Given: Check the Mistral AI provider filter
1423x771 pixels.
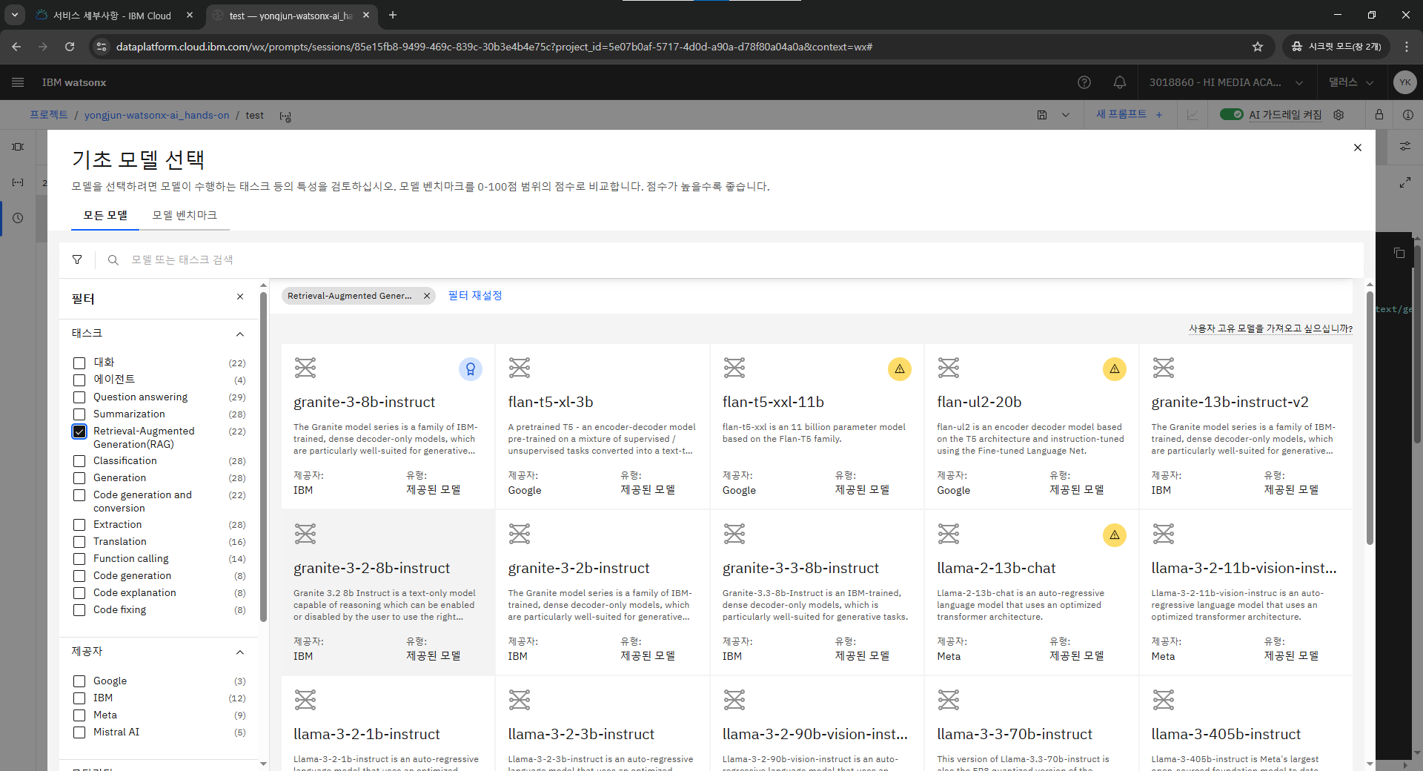Looking at the screenshot, I should [79, 732].
